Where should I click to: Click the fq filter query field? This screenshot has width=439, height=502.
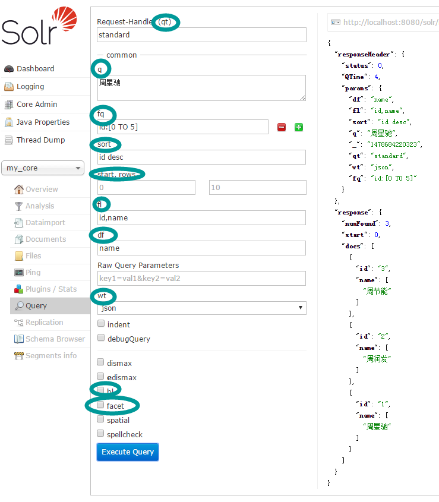pos(183,127)
